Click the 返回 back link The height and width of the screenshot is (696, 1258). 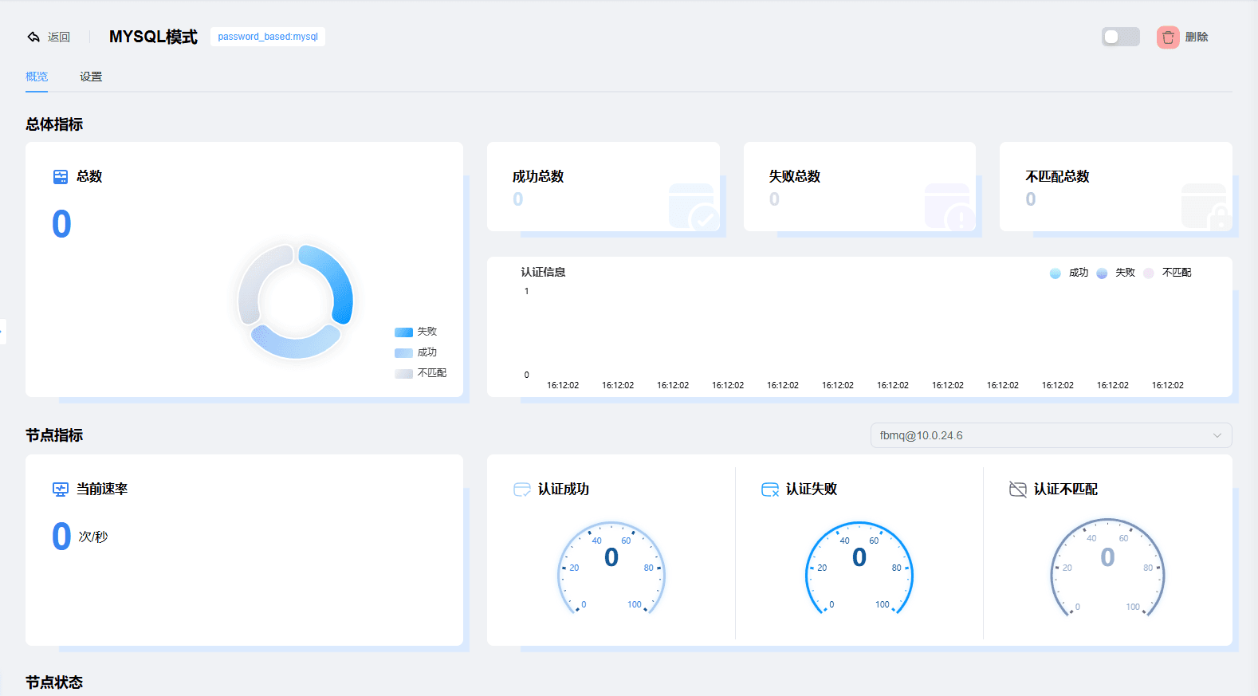59,37
